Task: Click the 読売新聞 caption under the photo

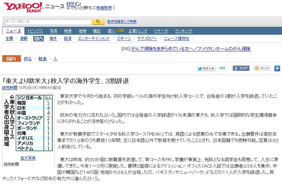Action: point(11,164)
